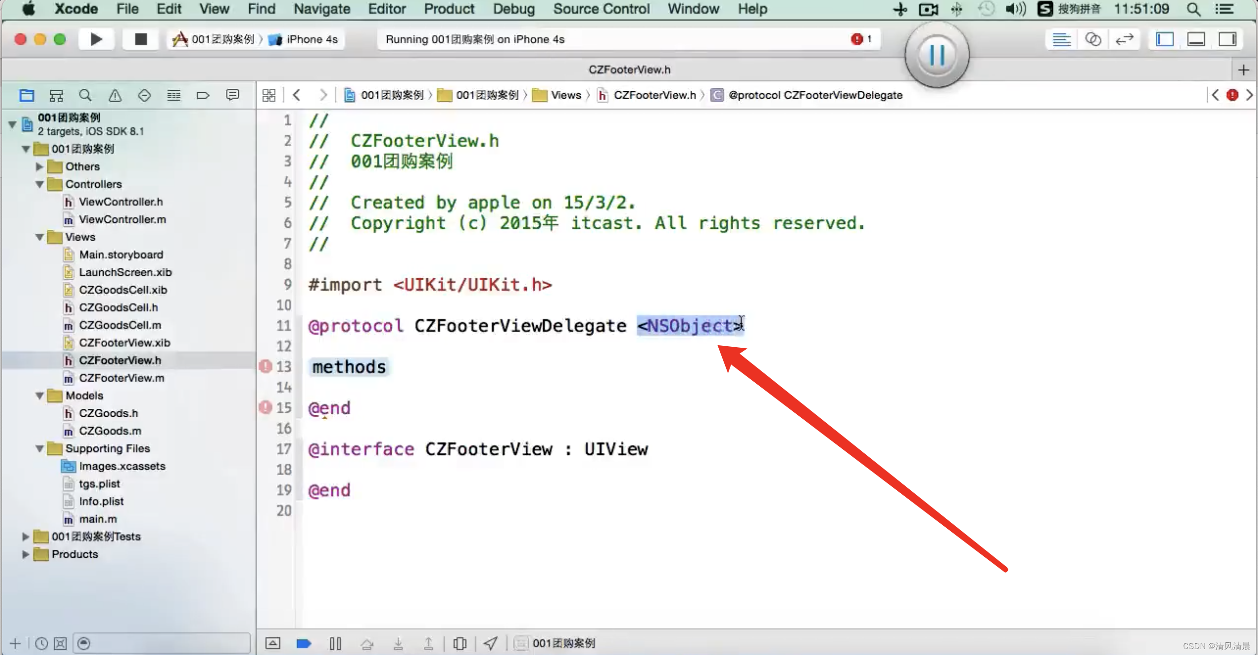The height and width of the screenshot is (655, 1258).
Task: Click the error indicator in the jump bar
Action: click(x=1232, y=95)
